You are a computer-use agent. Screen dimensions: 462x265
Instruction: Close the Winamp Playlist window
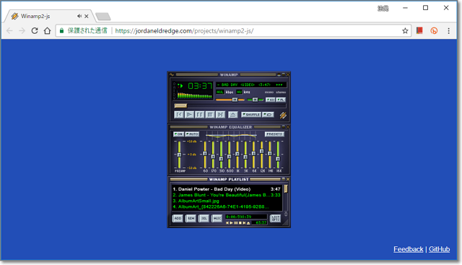pyautogui.click(x=288, y=179)
